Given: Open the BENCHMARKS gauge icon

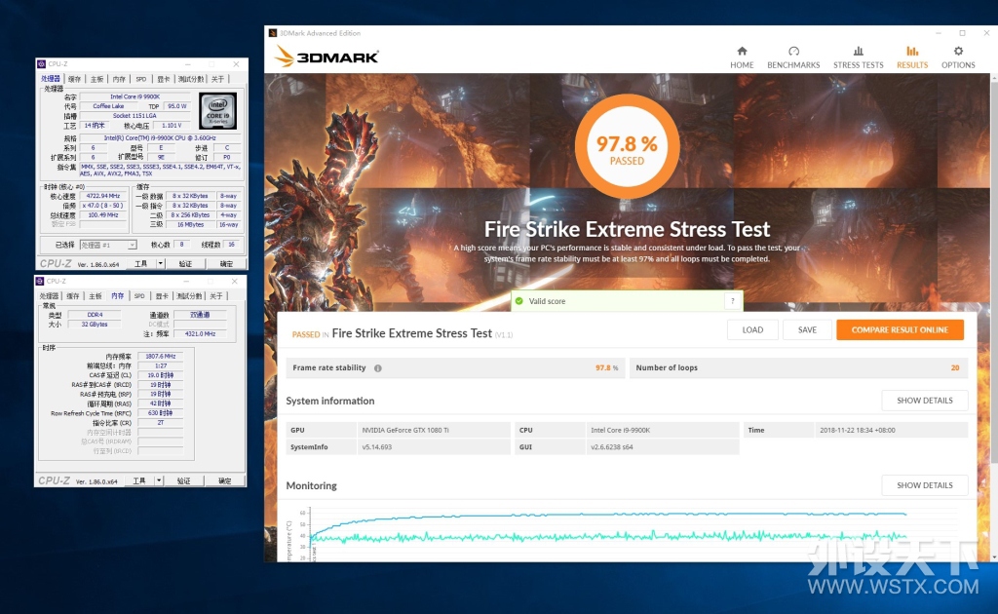Looking at the screenshot, I should 793,52.
